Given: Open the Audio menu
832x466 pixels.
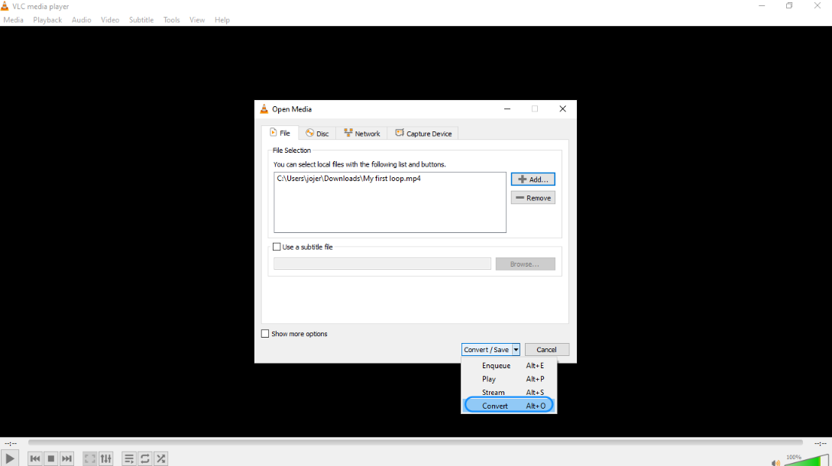Looking at the screenshot, I should coord(81,20).
